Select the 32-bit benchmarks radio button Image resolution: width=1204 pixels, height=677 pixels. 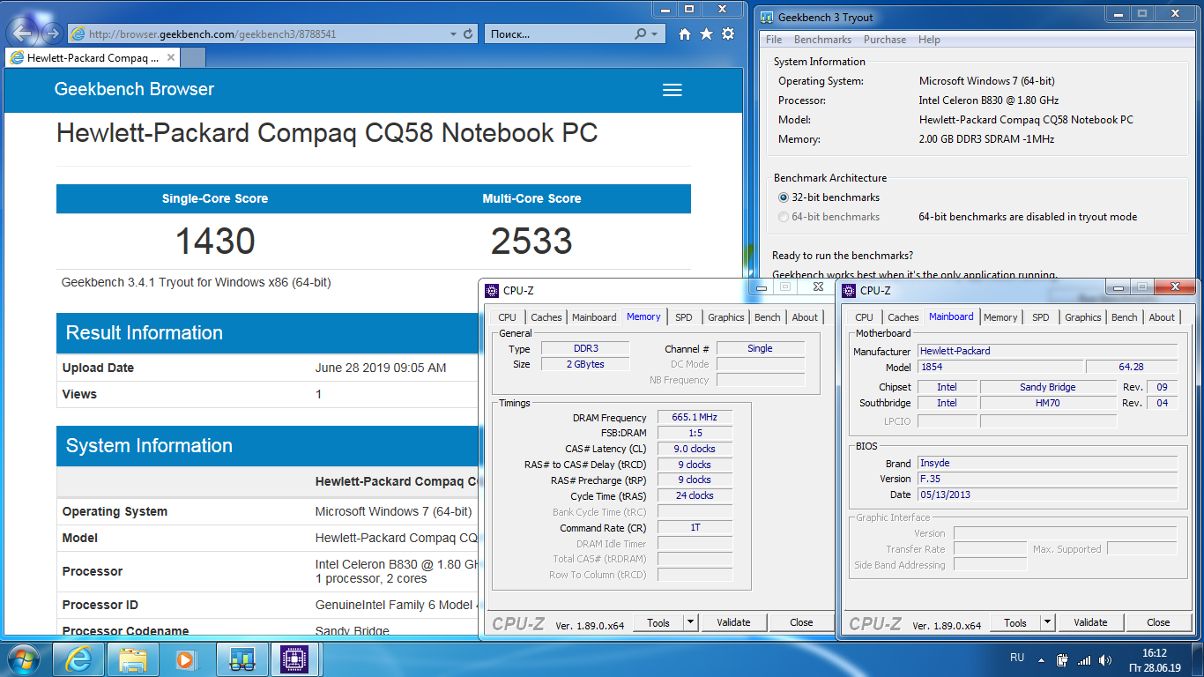(x=784, y=197)
